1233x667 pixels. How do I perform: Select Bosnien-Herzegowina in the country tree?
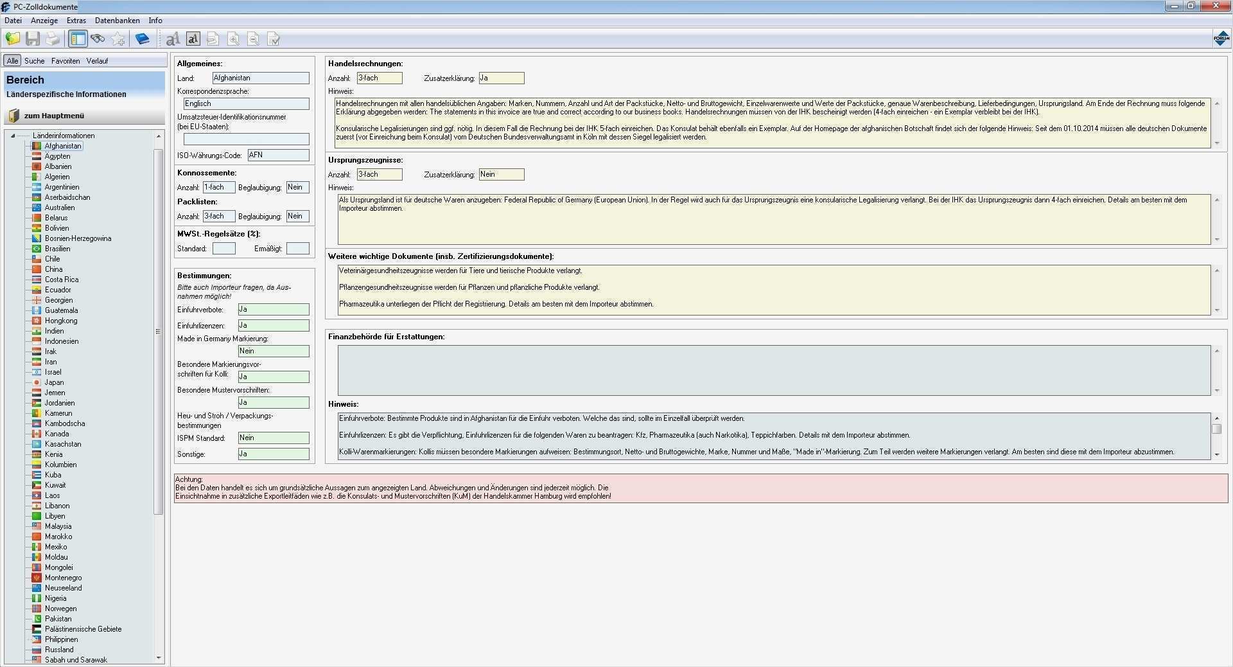point(78,238)
